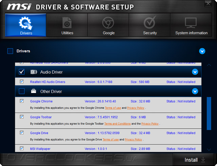Screen dimensions: 217x166
Task: Click the Google Chrome logo icon
Action: coord(108,23)
